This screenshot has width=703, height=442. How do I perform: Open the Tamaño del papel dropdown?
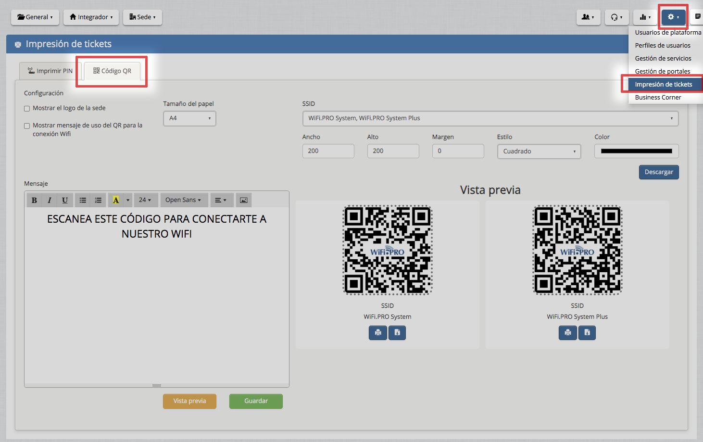(189, 118)
